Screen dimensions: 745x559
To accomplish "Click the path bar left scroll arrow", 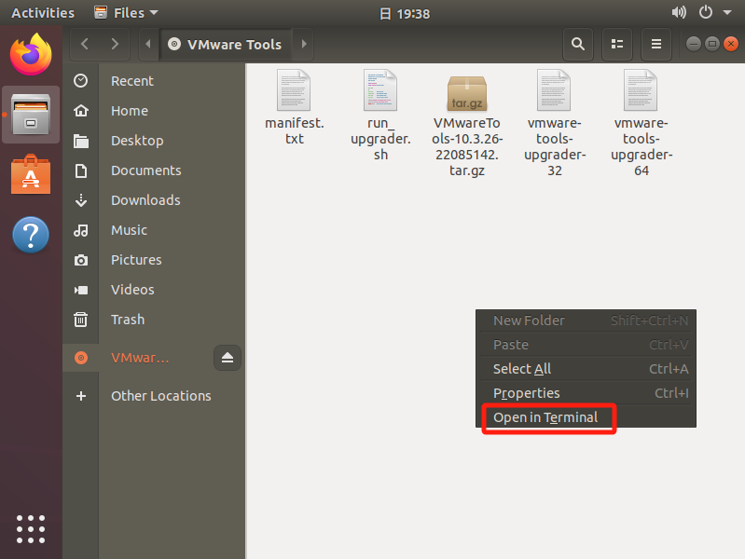I will [148, 44].
